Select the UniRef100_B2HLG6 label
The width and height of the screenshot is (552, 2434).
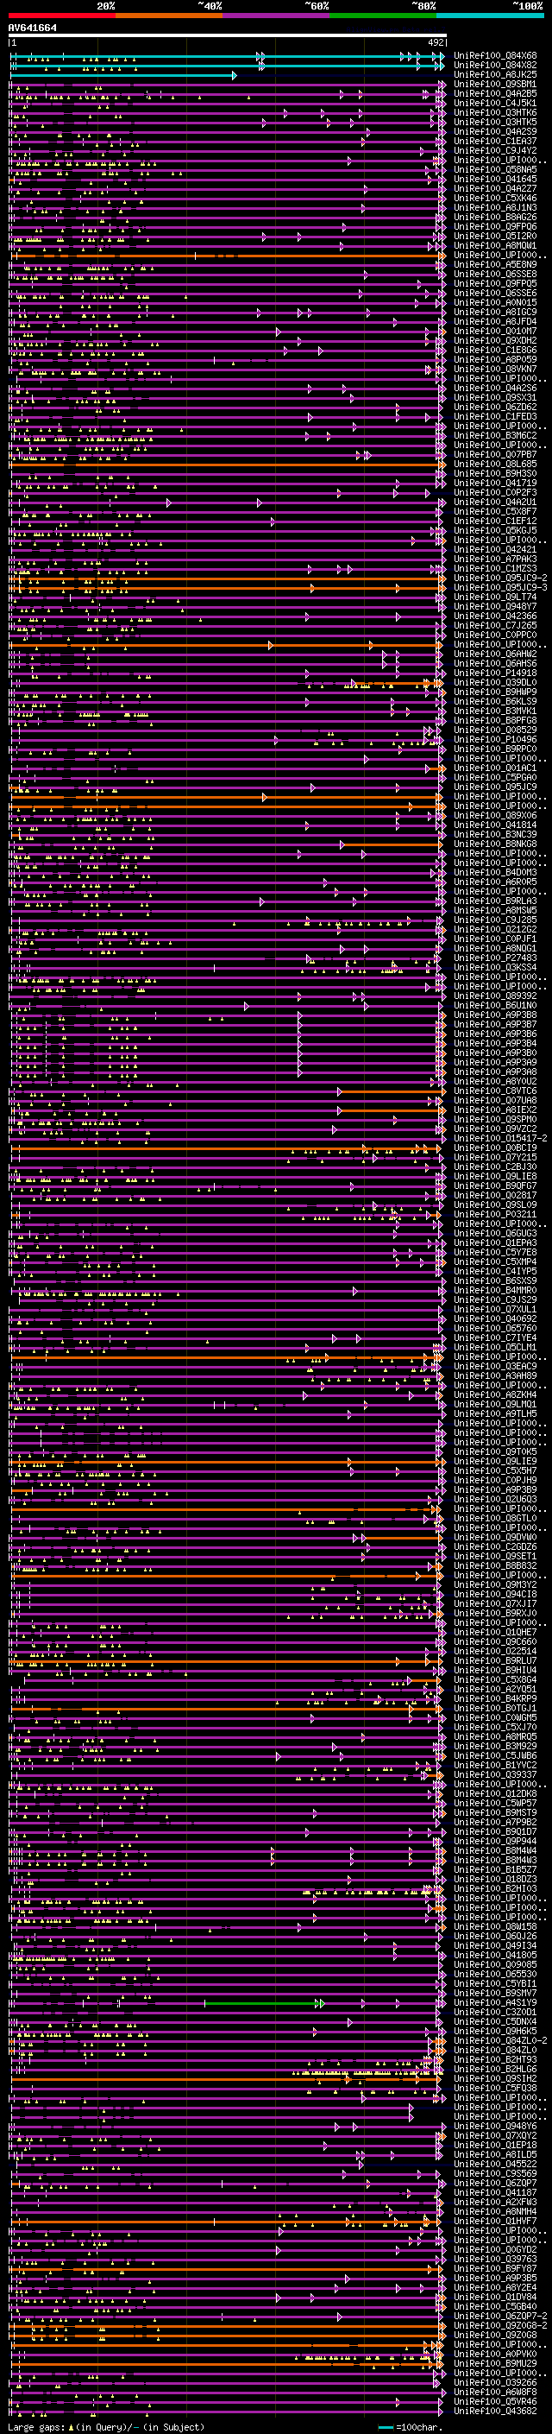pyautogui.click(x=495, y=2068)
